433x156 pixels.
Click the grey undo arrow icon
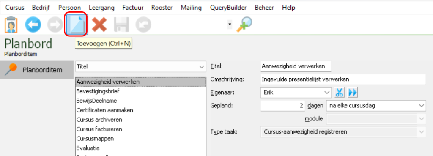click(143, 25)
